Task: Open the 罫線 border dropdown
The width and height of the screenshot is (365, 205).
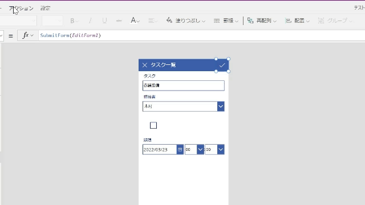Action: click(226, 20)
